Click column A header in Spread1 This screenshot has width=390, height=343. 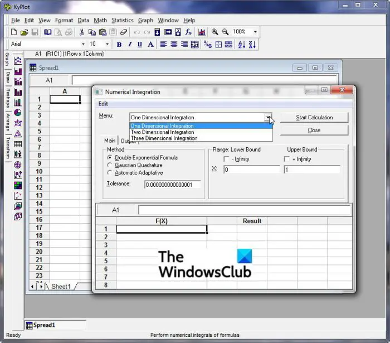coord(65,91)
